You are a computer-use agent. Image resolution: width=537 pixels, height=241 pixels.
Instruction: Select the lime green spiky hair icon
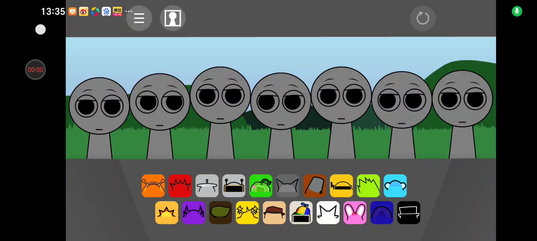tap(368, 186)
